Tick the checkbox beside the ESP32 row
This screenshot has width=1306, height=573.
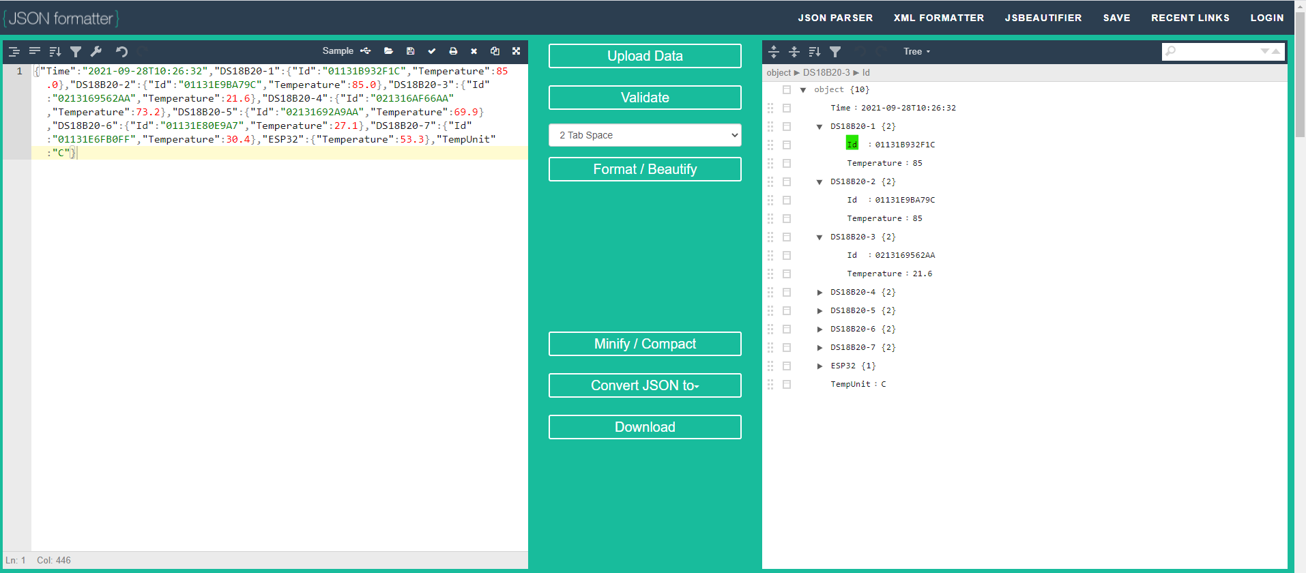click(x=787, y=366)
